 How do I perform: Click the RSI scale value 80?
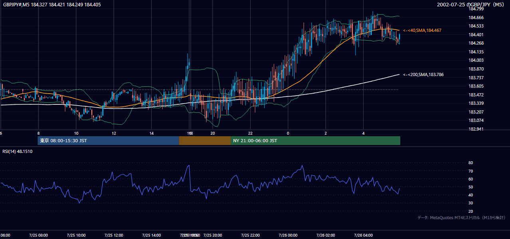tap(470, 163)
